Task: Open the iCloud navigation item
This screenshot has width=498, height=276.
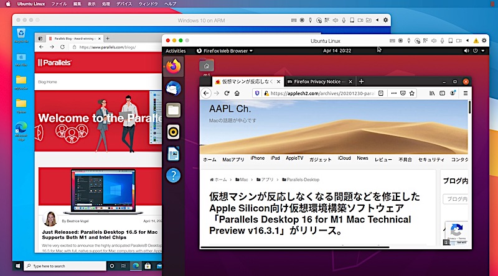Action: pos(344,158)
